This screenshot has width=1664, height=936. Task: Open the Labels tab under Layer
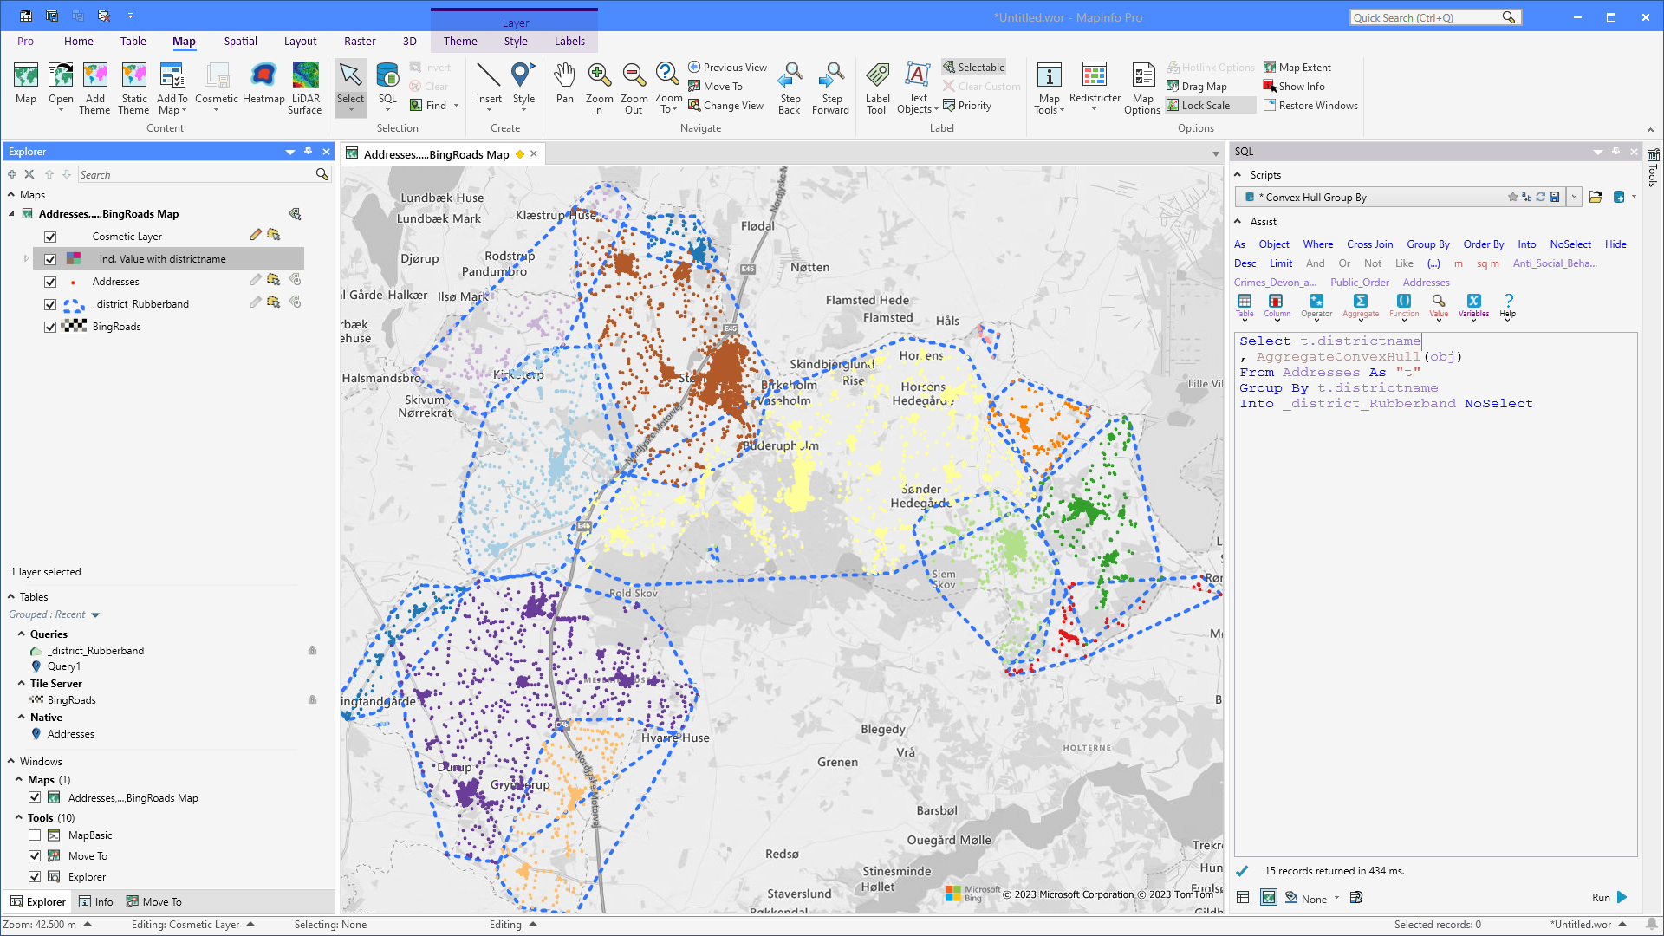[569, 41]
